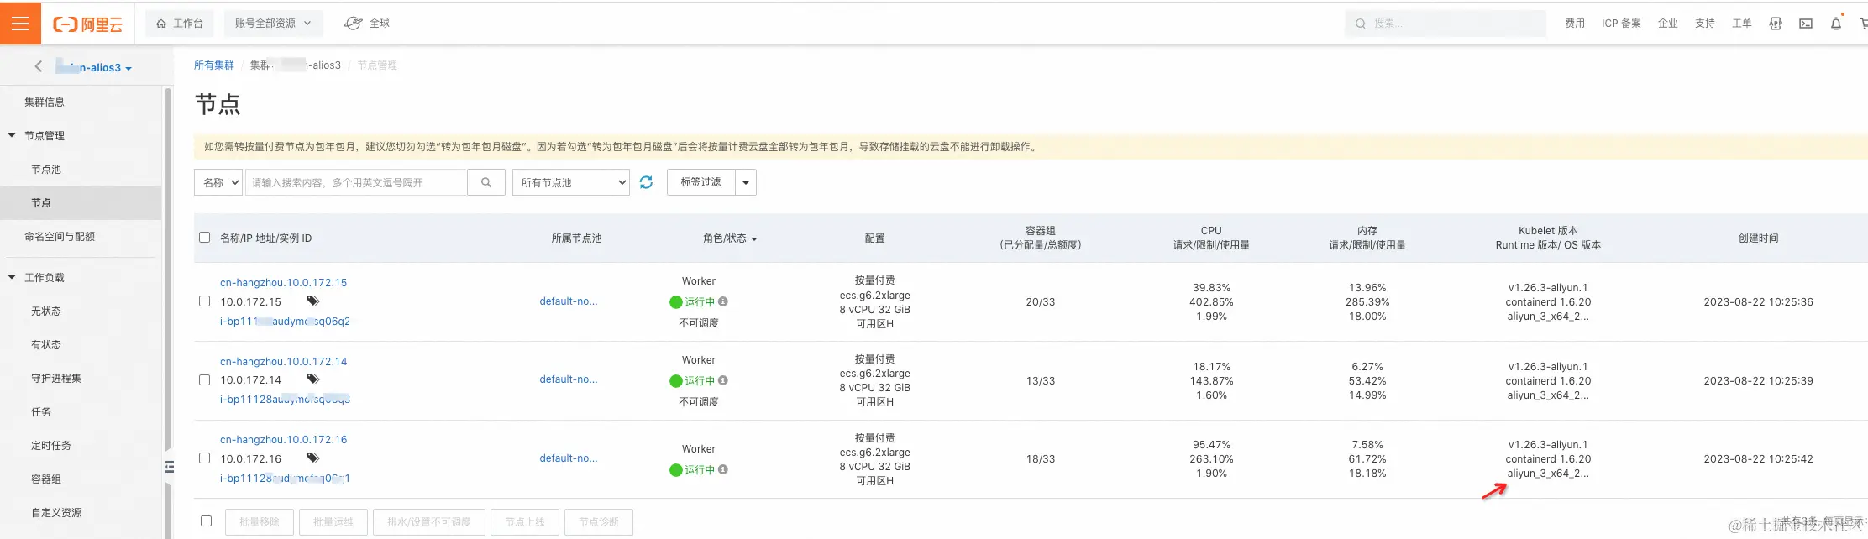Open 守护进程集 in the sidebar
The height and width of the screenshot is (539, 1868).
coord(56,379)
